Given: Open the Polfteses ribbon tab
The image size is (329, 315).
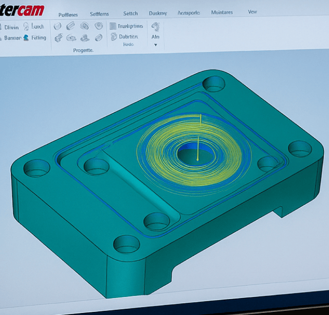Looking at the screenshot, I should tap(68, 14).
